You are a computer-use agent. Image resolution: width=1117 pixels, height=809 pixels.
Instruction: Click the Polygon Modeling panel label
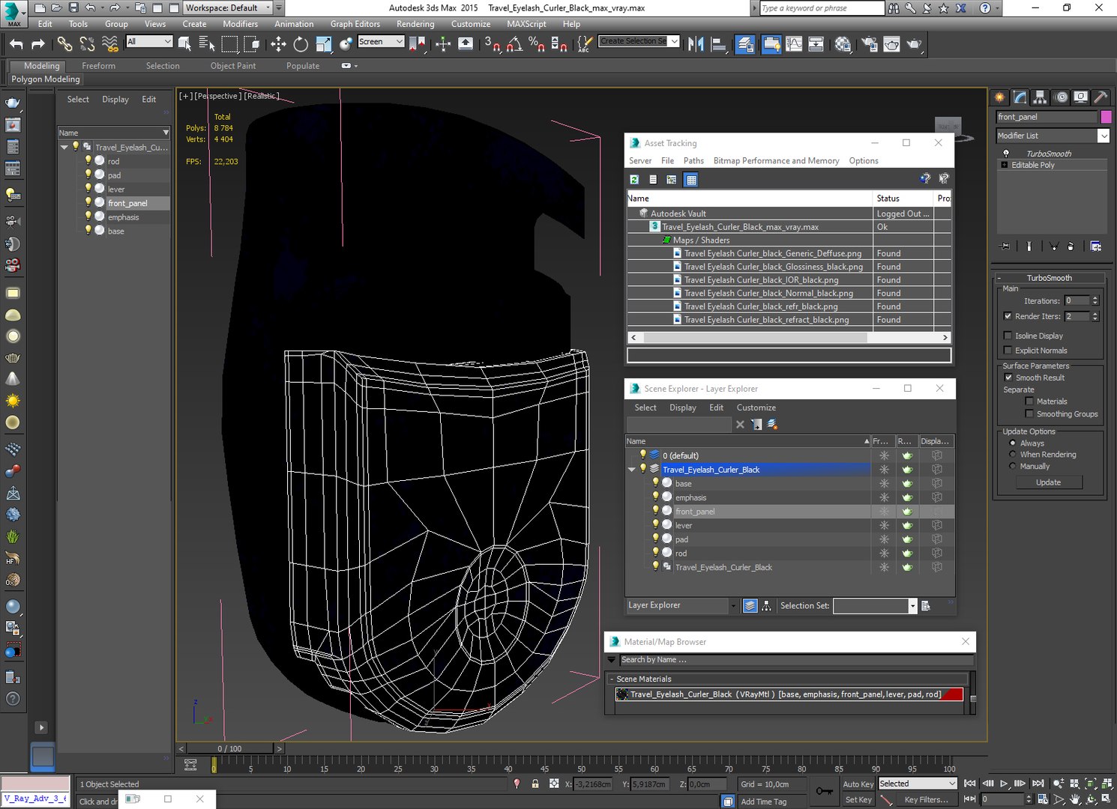pyautogui.click(x=46, y=79)
